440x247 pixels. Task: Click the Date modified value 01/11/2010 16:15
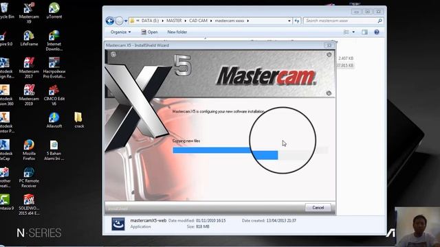tap(211, 221)
